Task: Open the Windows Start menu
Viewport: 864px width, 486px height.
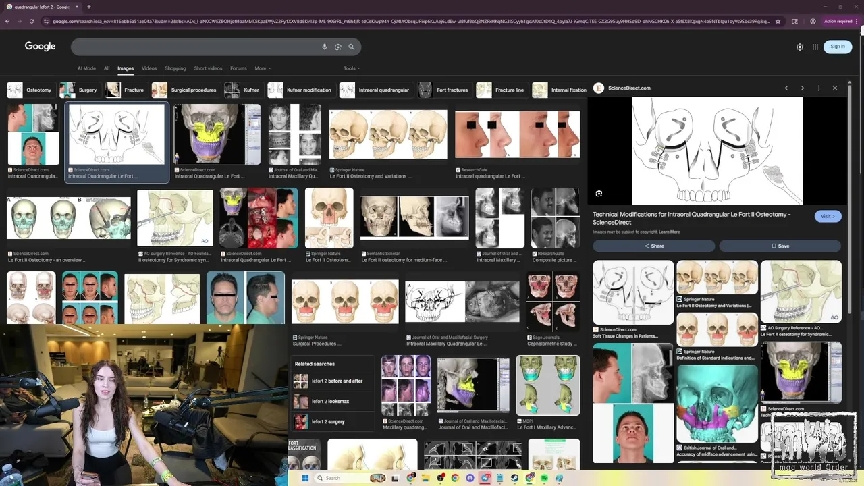Action: tap(304, 478)
